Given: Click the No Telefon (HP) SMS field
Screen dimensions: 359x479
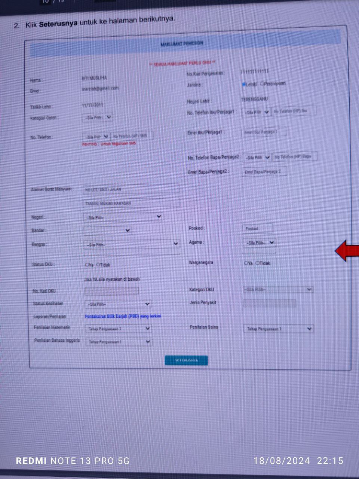Looking at the screenshot, I should [132, 137].
